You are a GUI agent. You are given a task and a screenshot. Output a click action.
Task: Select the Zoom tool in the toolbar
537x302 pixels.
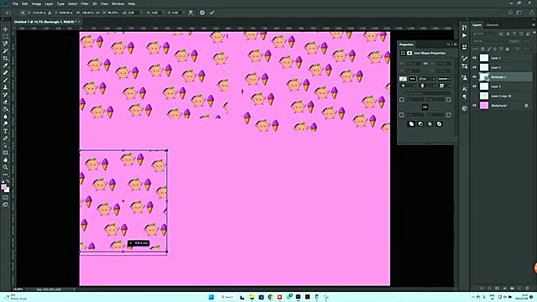pos(6,168)
